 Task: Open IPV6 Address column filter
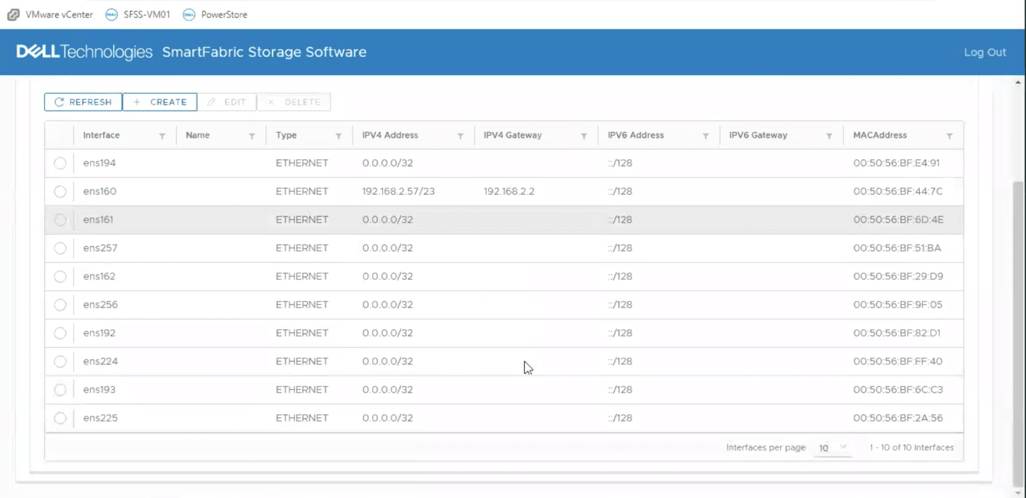point(705,136)
